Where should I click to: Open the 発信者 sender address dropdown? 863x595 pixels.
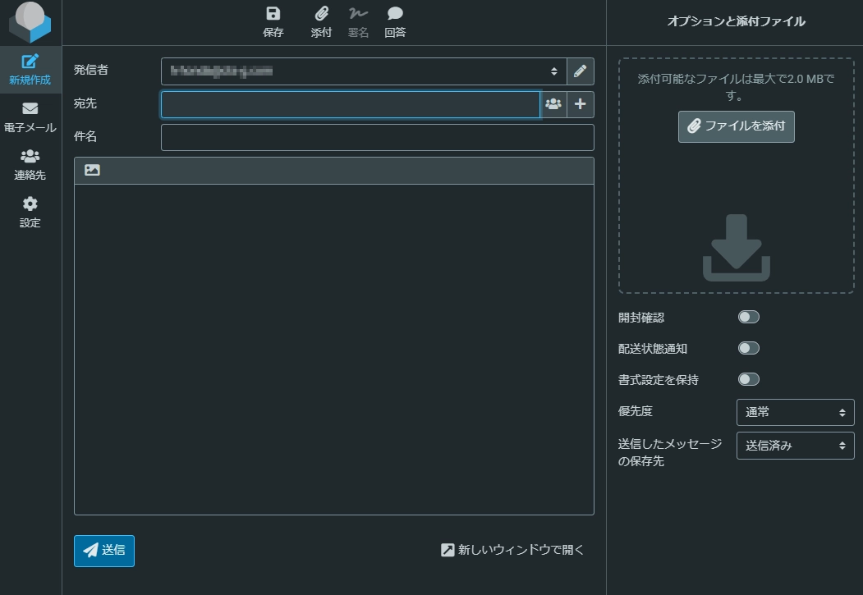[x=363, y=71]
